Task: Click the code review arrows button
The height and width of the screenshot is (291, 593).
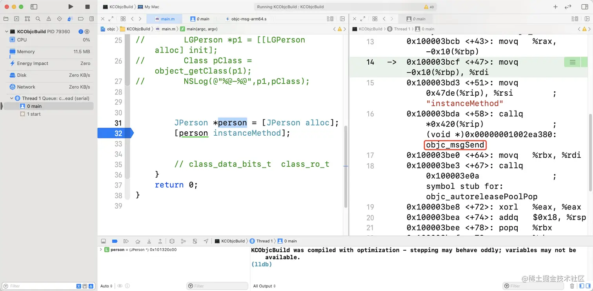Action: point(568,7)
